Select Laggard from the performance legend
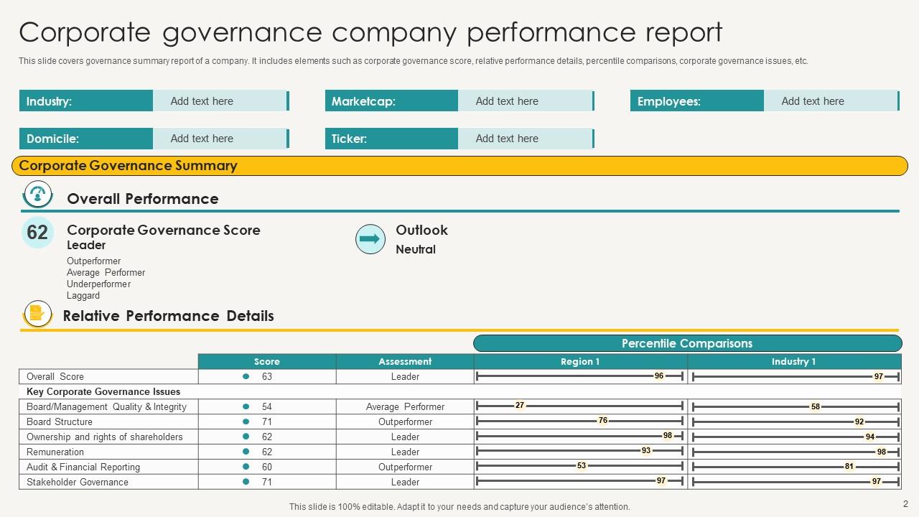919x517 pixels. (x=83, y=295)
